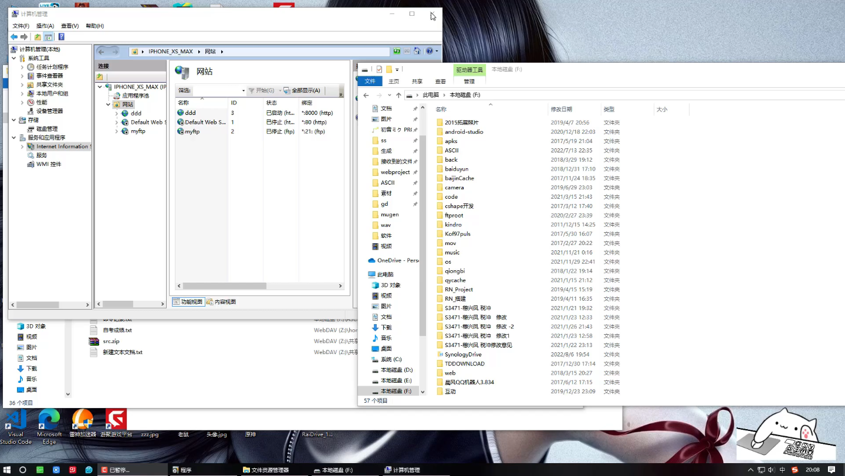This screenshot has width=845, height=476.
Task: Open Visual Studio Code desktop shortcut
Action: coord(16,427)
